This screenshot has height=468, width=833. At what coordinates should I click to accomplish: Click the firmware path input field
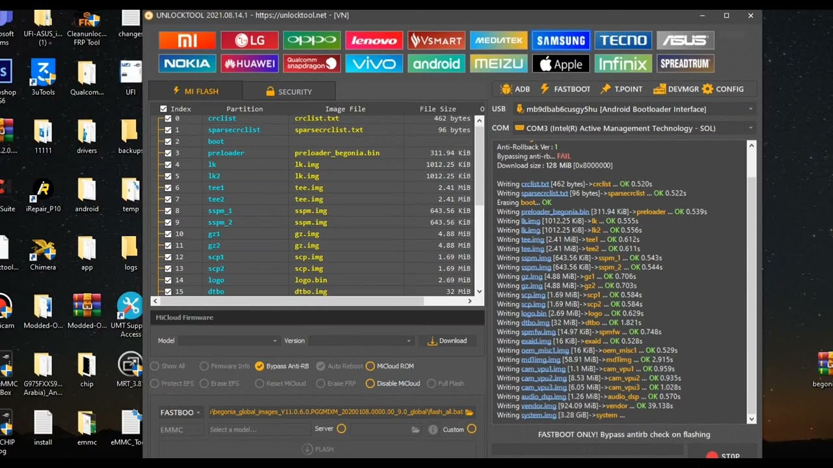pyautogui.click(x=336, y=412)
